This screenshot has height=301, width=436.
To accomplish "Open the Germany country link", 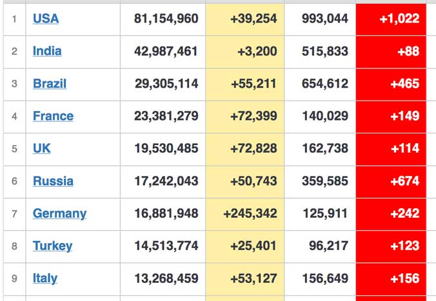I will point(59,214).
